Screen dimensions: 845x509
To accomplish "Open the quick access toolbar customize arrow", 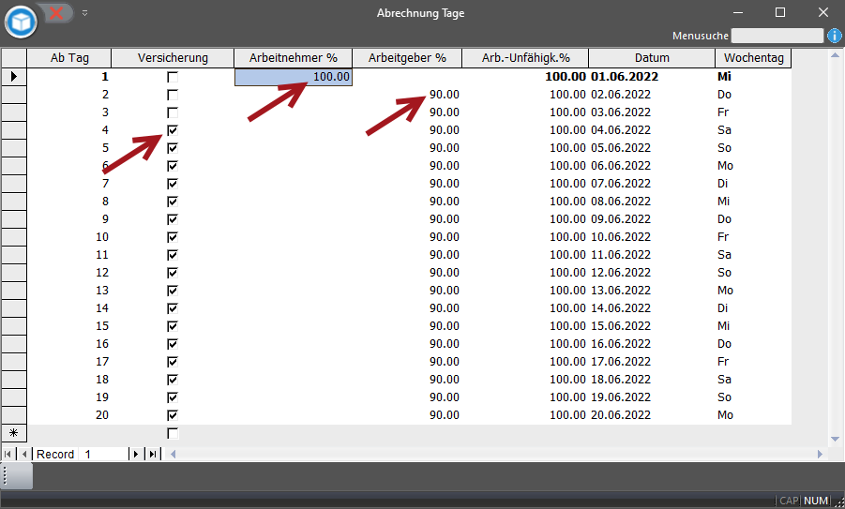I will click(84, 13).
